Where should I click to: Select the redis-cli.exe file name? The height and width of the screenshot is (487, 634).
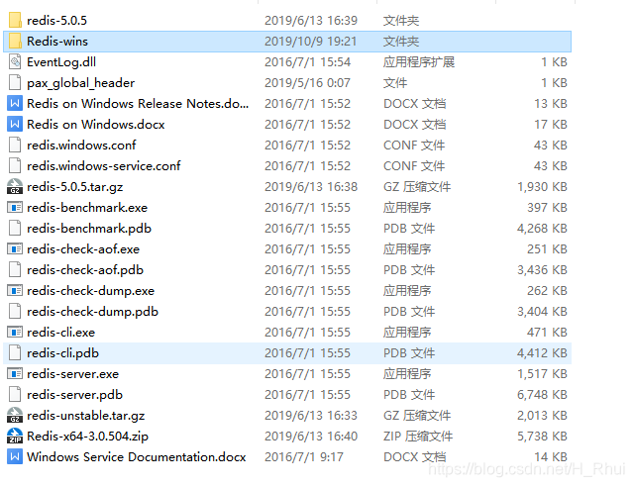(61, 333)
